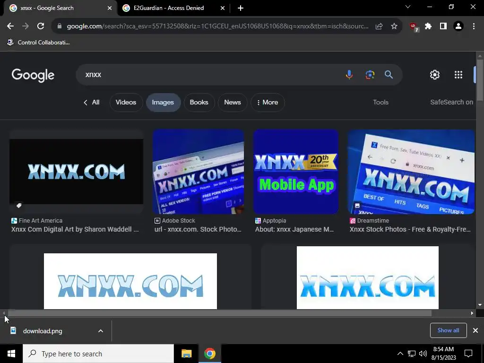
Task: Switch to Videos results
Action: tap(126, 103)
